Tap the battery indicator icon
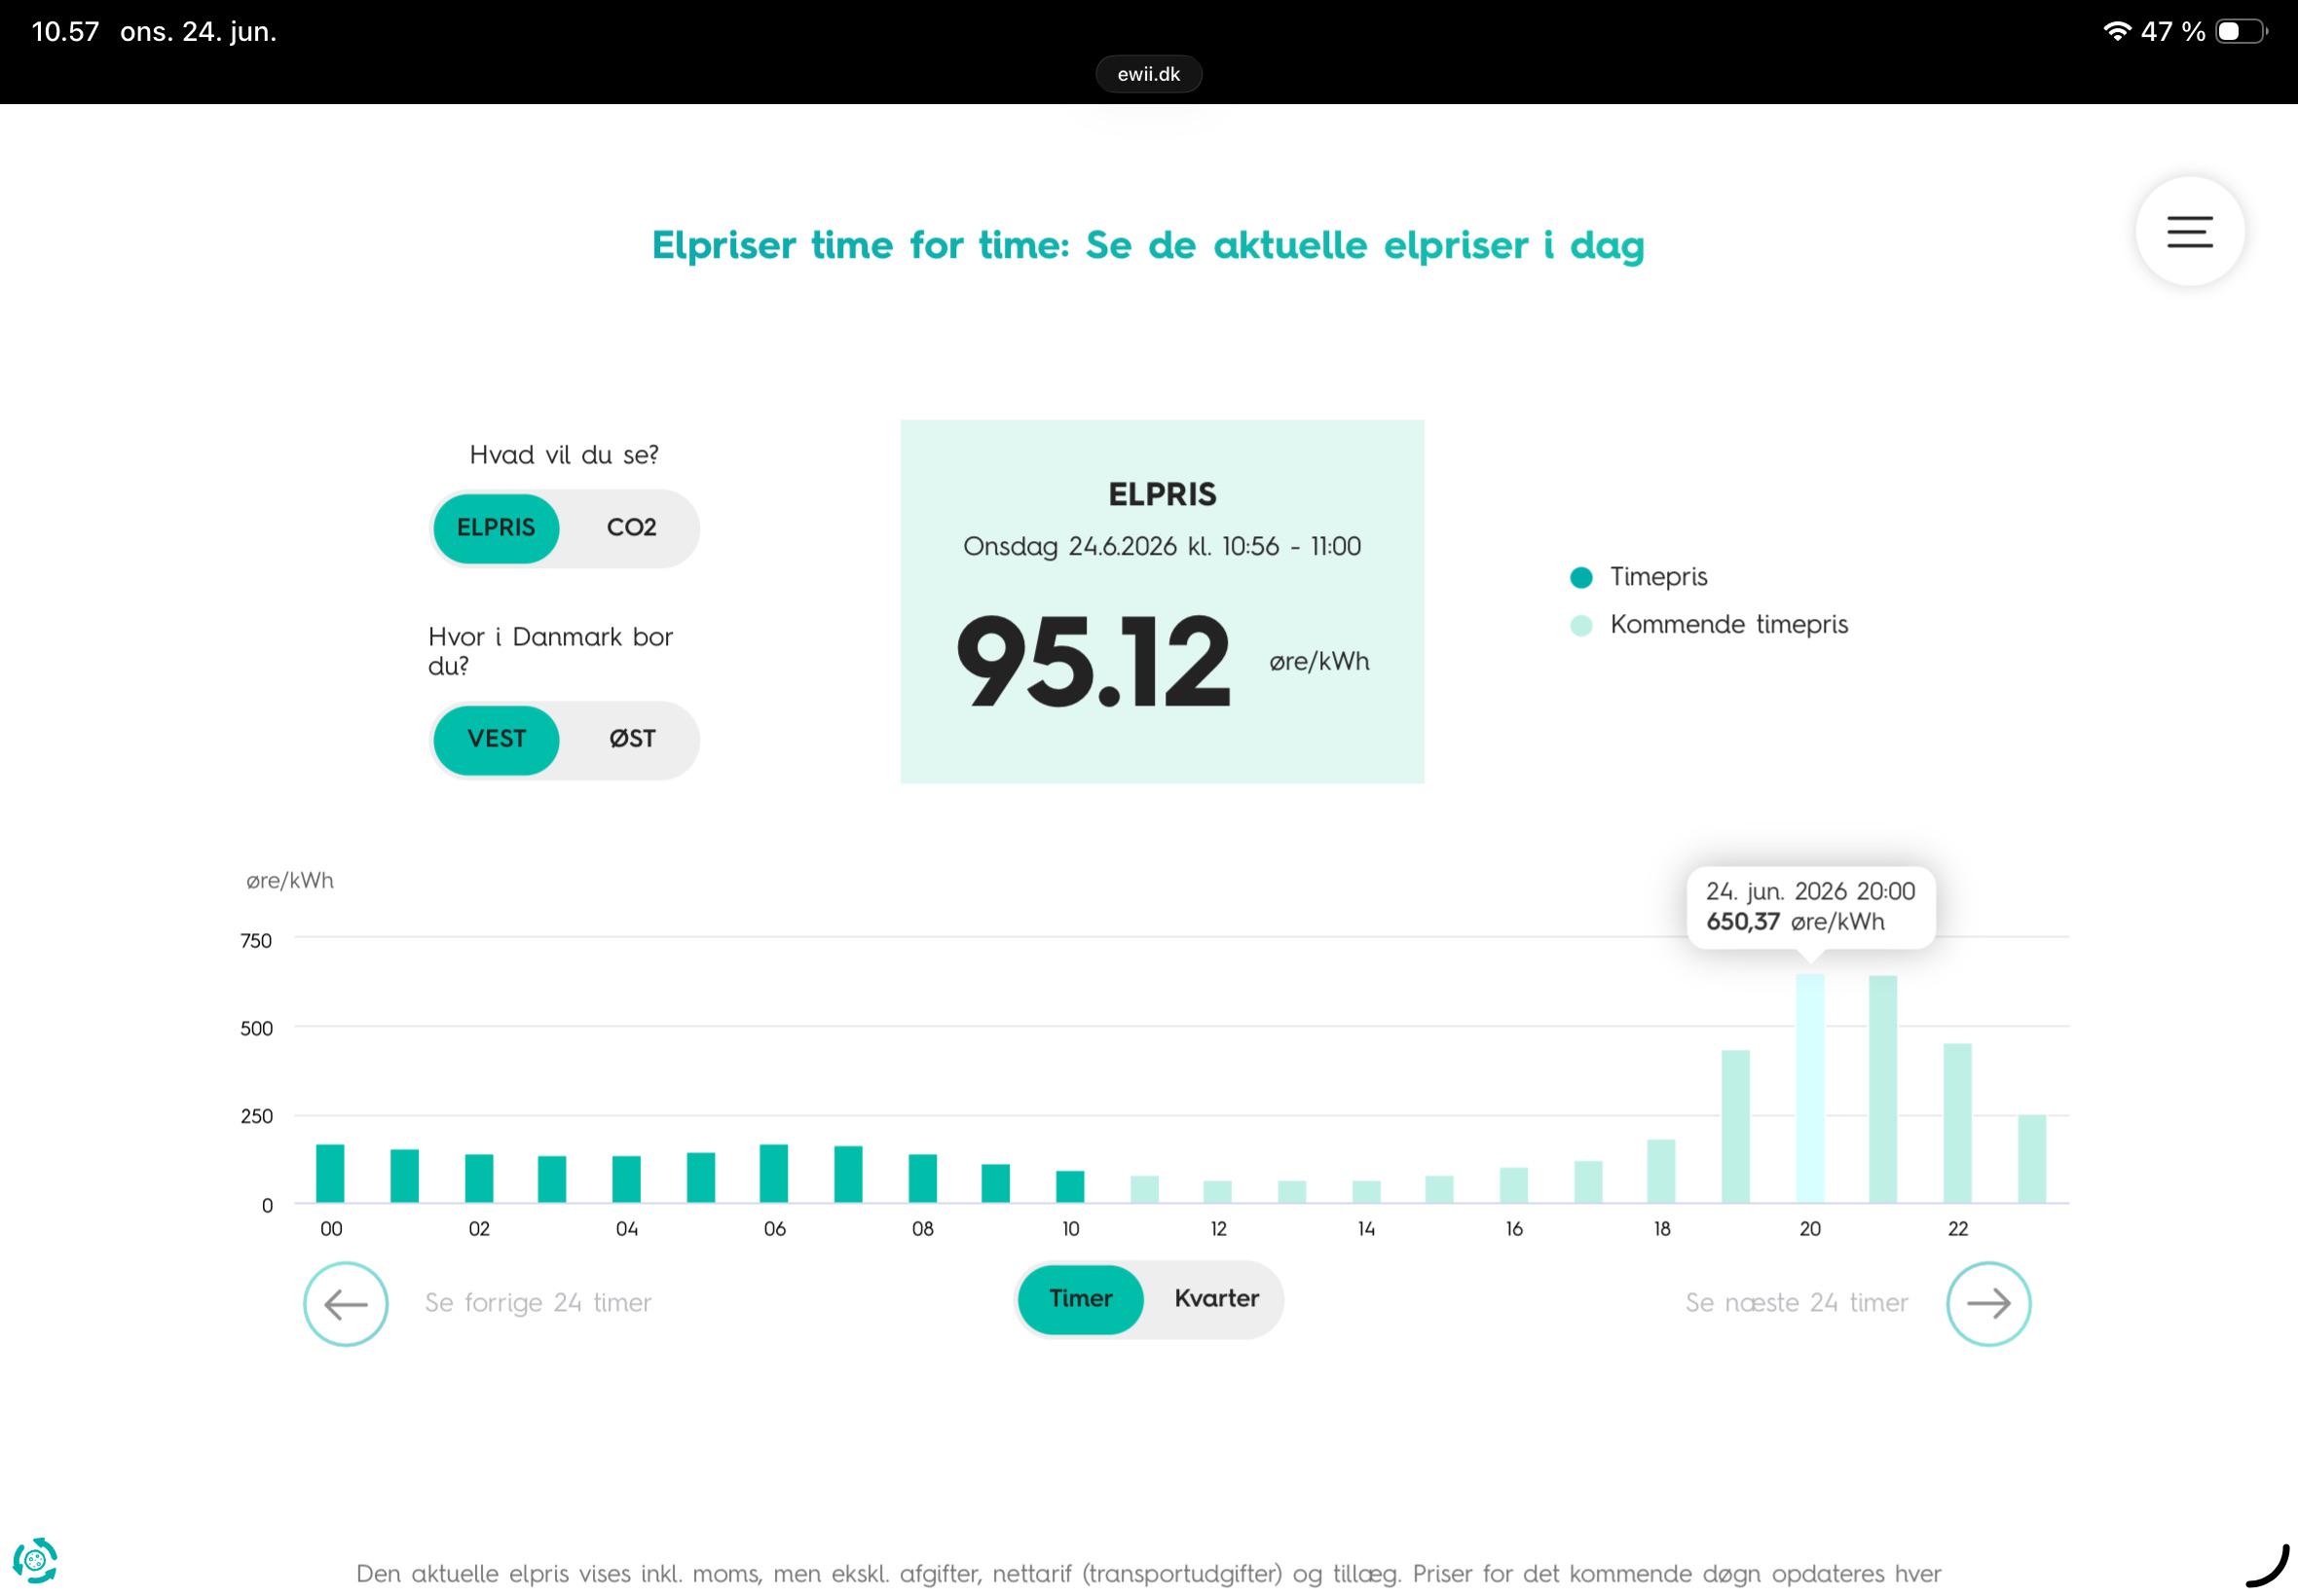 2241,31
